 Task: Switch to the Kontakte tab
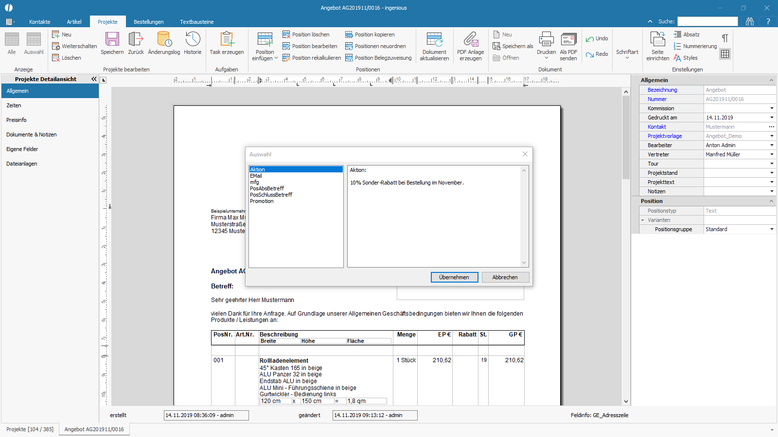tap(40, 22)
